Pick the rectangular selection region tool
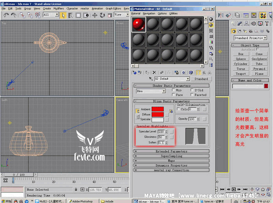 click(x=78, y=15)
